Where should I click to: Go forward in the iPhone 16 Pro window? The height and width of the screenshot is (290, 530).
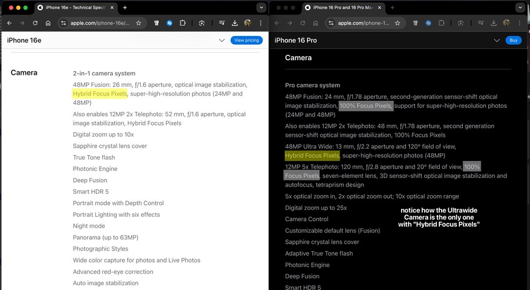tap(290, 23)
